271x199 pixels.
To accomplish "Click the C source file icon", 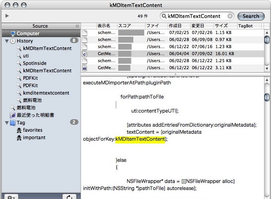I will tap(85, 54).
